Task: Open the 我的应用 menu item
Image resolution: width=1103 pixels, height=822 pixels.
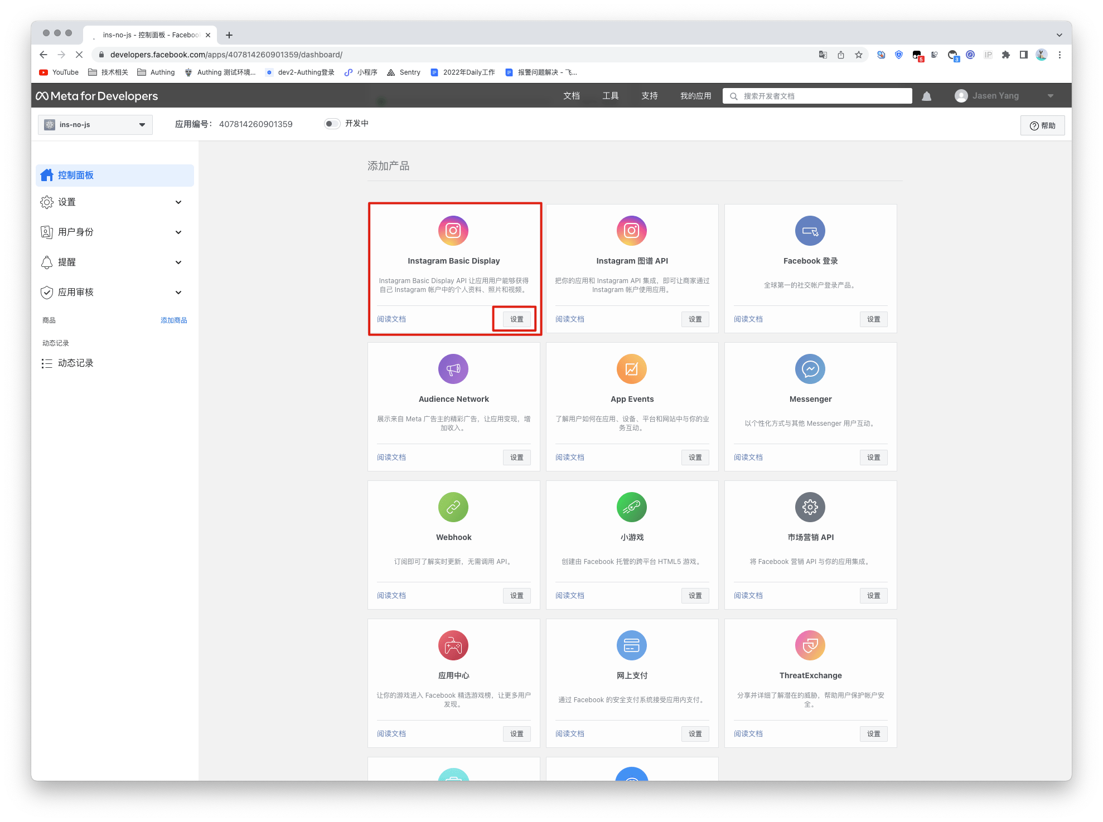Action: click(x=695, y=96)
